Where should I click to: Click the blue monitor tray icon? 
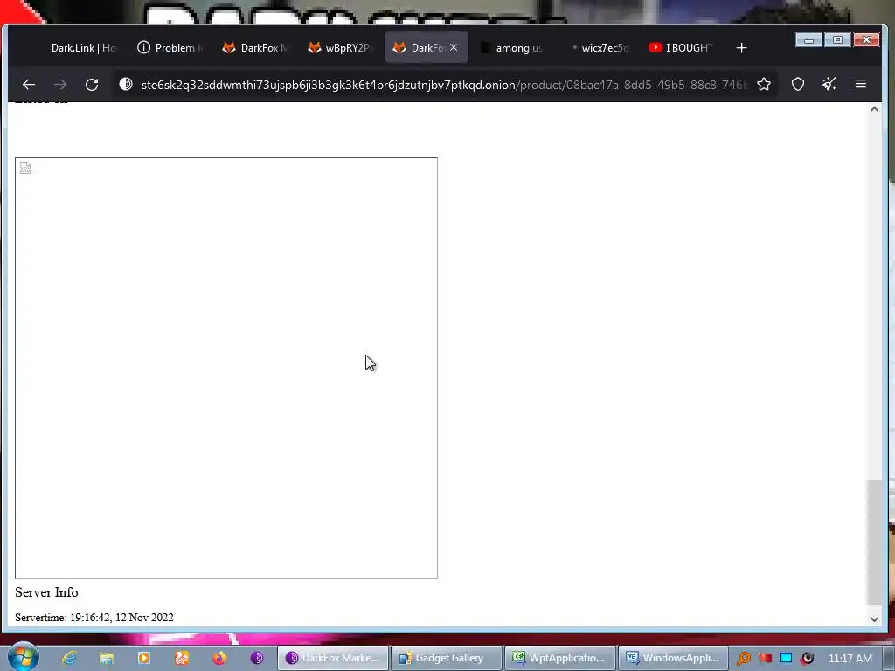(x=786, y=658)
